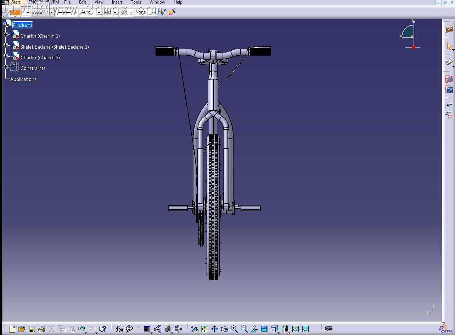Open a file with the yellow folder icon
Image resolution: width=455 pixels, height=335 pixels.
pos(22,329)
